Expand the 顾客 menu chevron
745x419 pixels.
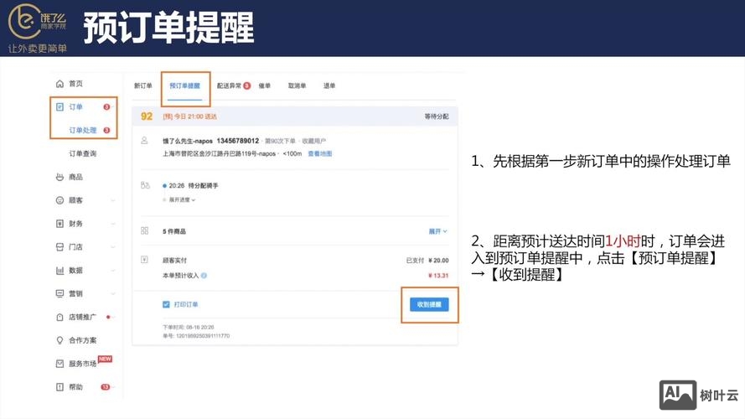pos(113,200)
